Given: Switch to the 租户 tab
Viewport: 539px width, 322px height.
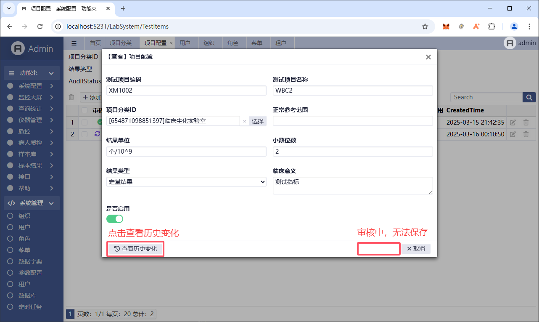Looking at the screenshot, I should click(281, 43).
